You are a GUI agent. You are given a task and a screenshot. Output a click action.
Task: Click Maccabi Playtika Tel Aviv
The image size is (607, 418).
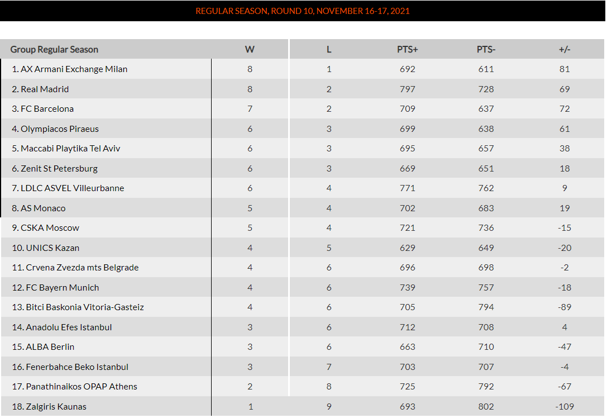tap(70, 149)
